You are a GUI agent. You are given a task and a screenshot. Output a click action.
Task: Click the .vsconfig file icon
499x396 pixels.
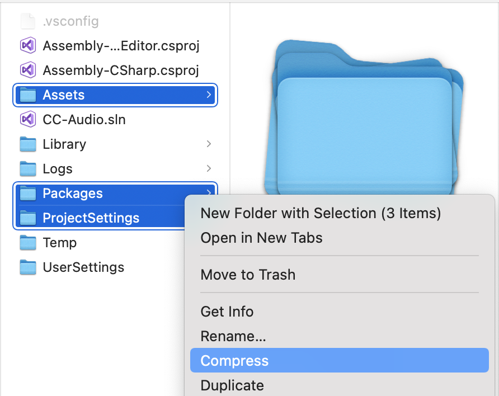(x=28, y=21)
